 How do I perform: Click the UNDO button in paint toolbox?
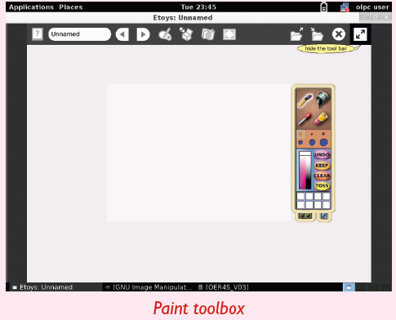click(x=322, y=155)
